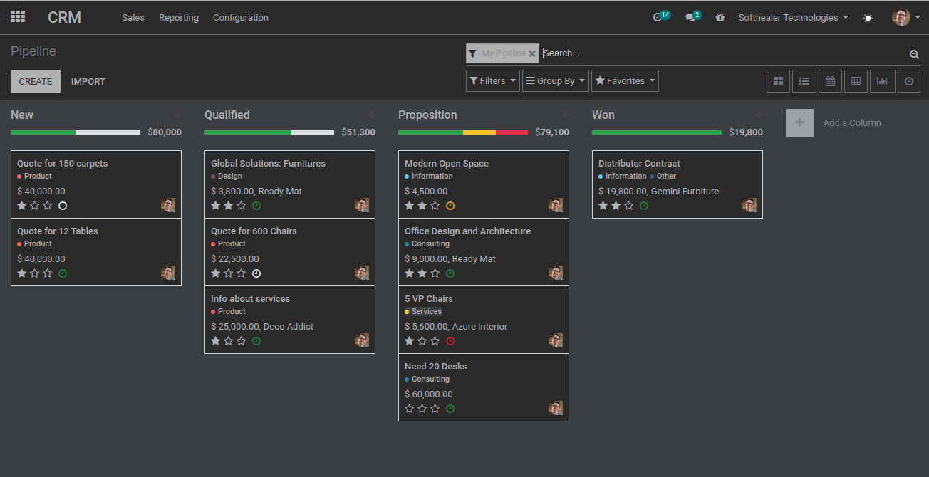929x477 pixels.
Task: Switch to Graph view
Action: [x=882, y=81]
